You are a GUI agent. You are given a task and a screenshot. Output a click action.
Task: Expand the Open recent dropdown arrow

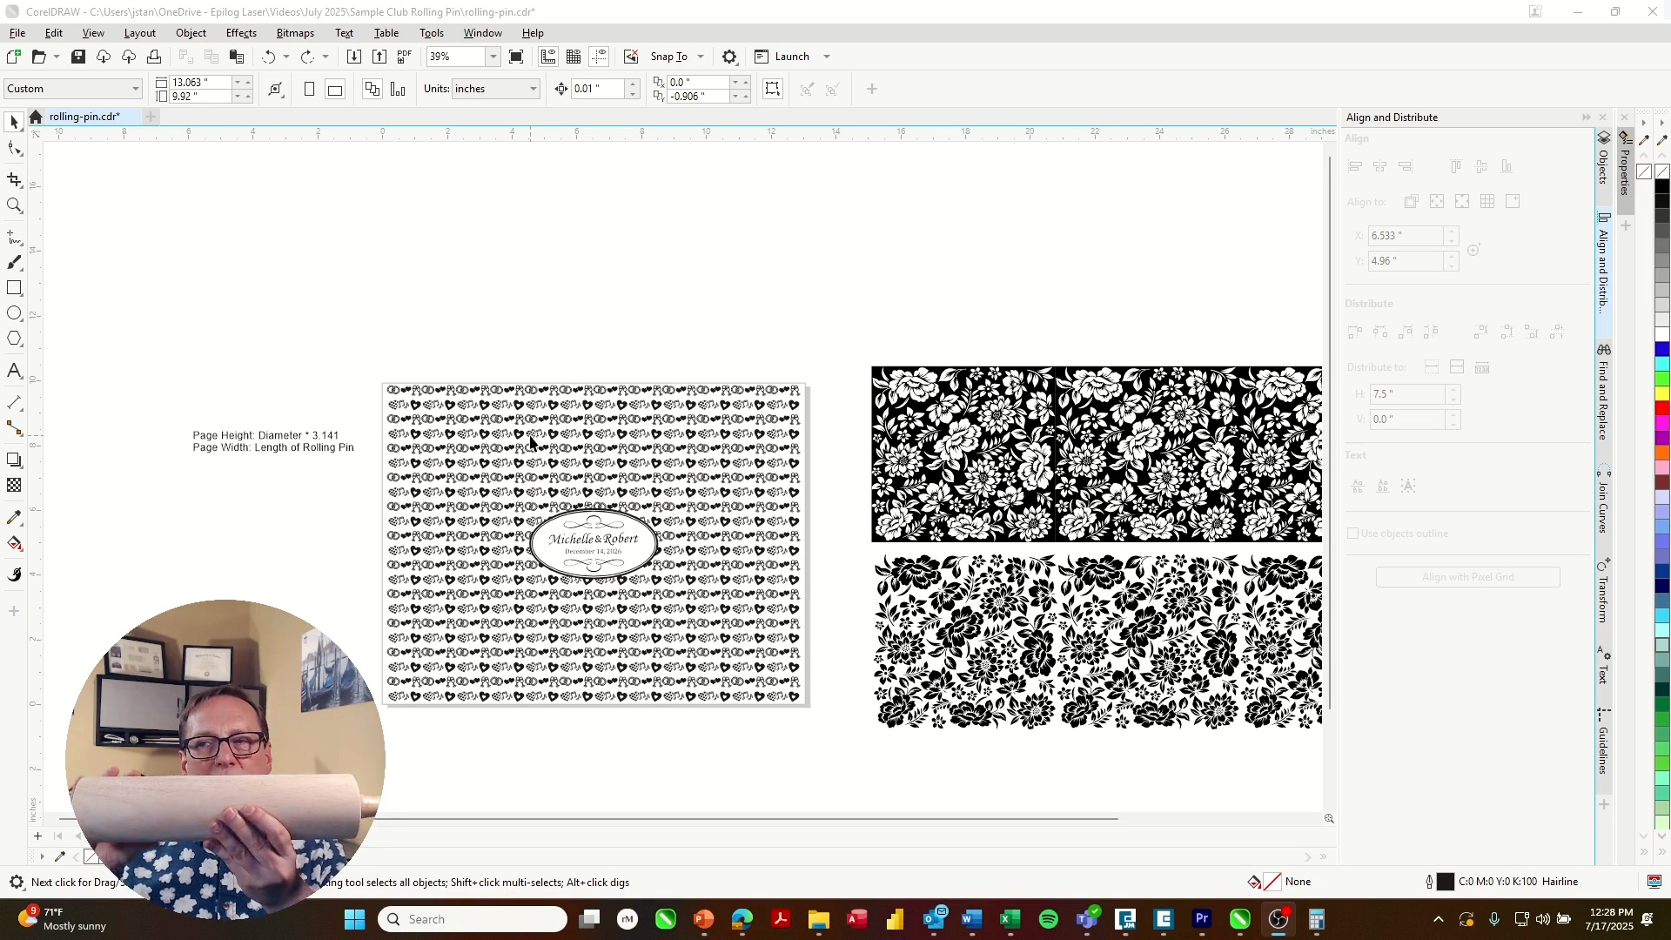pos(57,57)
